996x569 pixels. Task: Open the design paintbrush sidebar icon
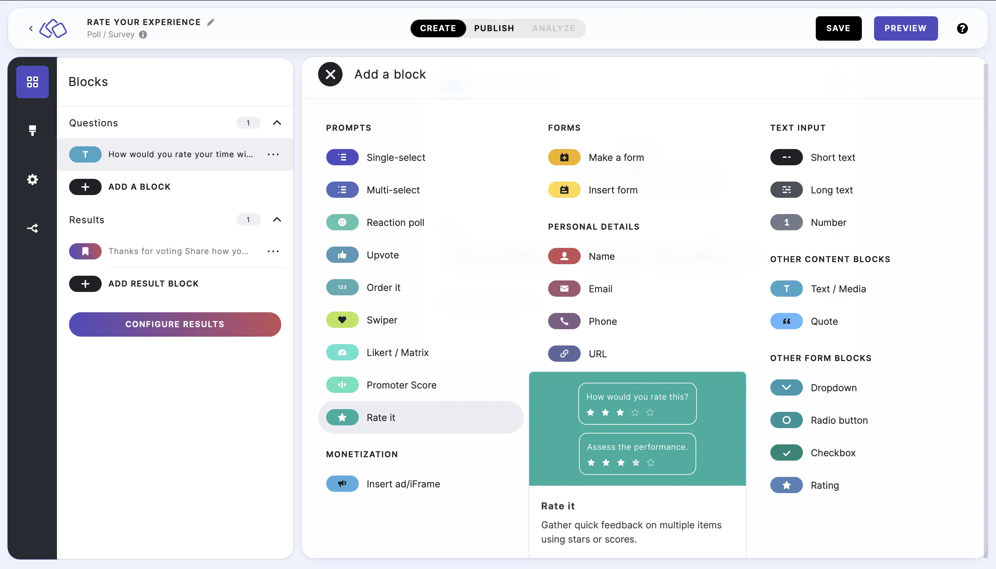click(33, 130)
